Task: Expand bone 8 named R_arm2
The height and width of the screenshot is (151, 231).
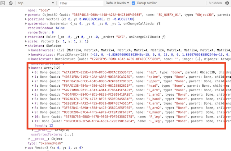Action: point(33,108)
